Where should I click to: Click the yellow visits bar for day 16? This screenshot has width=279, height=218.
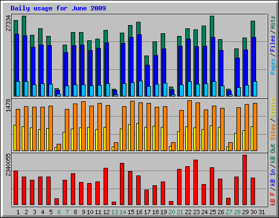(x=137, y=137)
